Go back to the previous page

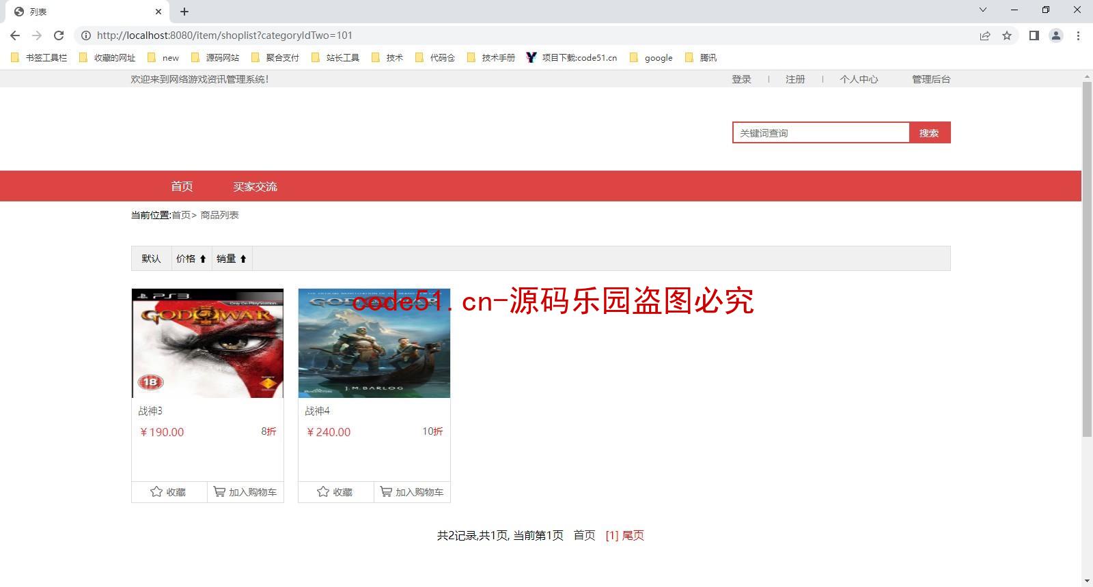point(15,35)
